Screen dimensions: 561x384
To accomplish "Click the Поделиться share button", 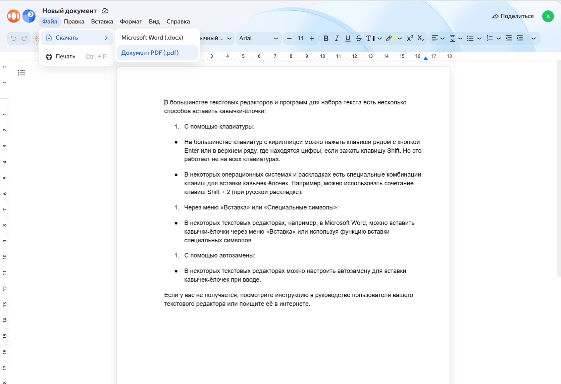I will click(x=513, y=16).
